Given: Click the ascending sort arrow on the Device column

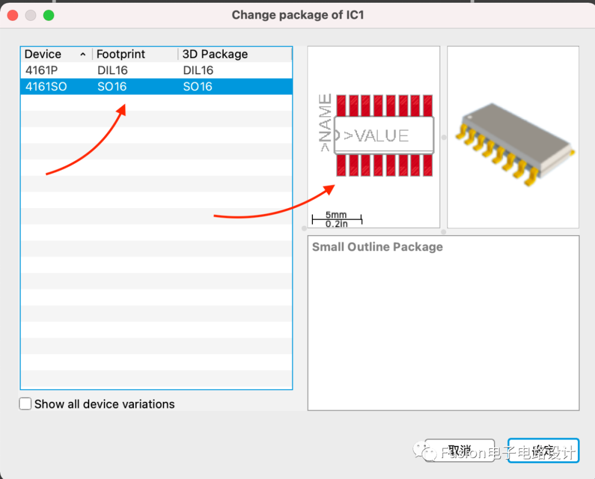Looking at the screenshot, I should coord(83,55).
